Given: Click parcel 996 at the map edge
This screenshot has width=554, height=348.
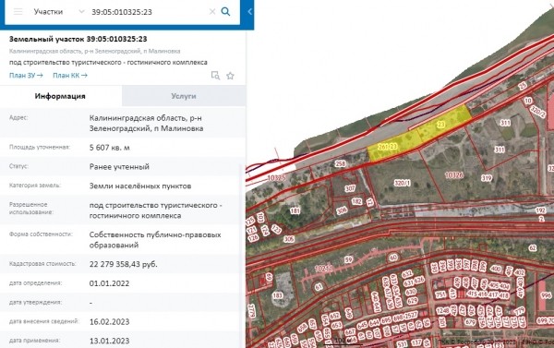Looking at the screenshot, I should click(547, 295).
